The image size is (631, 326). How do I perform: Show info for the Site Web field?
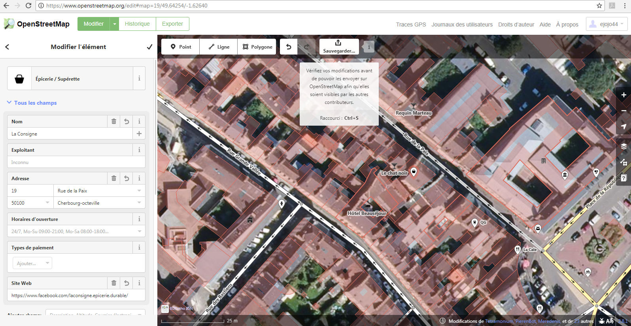click(x=139, y=283)
